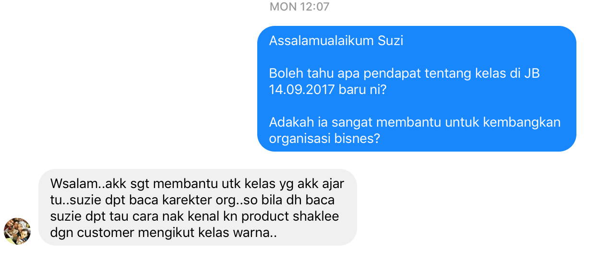Click the MON 12:07 timestamp
Image resolution: width=598 pixels, height=260 pixels.
(x=299, y=7)
